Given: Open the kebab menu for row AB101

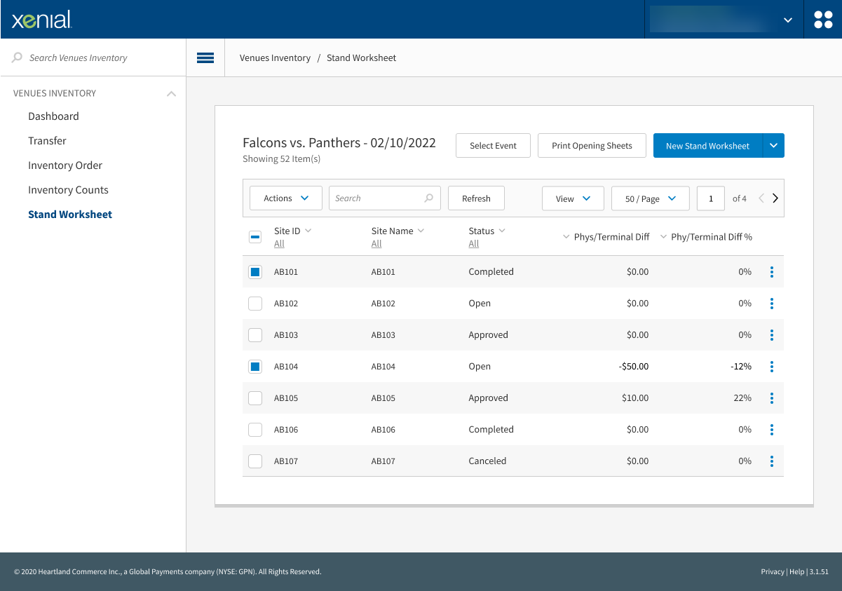Looking at the screenshot, I should pyautogui.click(x=771, y=272).
